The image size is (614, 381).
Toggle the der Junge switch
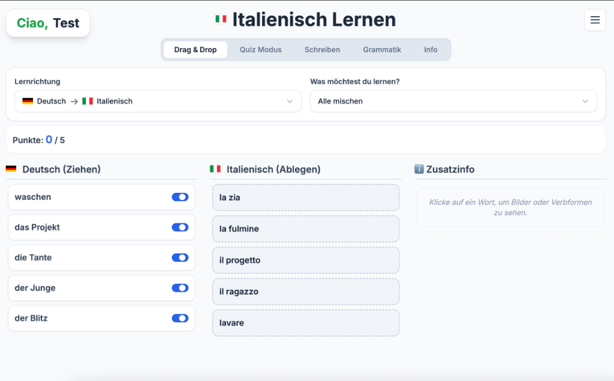click(x=180, y=288)
